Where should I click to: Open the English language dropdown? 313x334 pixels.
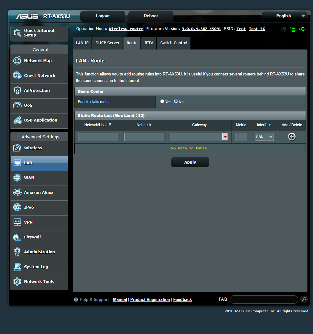[x=285, y=16]
